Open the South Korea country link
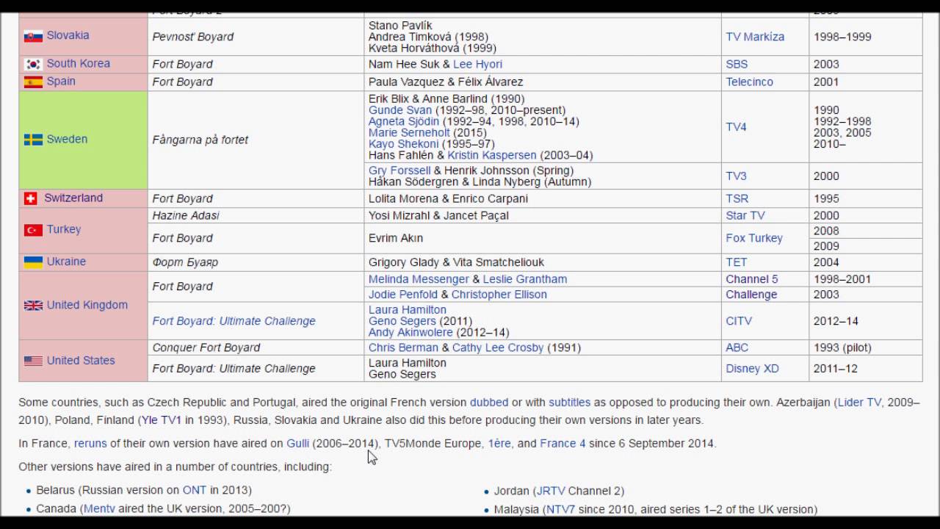This screenshot has height=529, width=940. pos(78,63)
